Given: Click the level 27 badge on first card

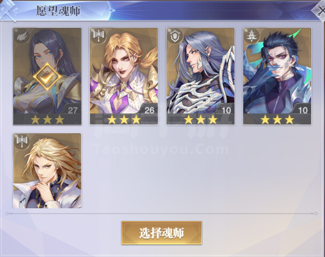Looking at the screenshot, I should point(72,110).
